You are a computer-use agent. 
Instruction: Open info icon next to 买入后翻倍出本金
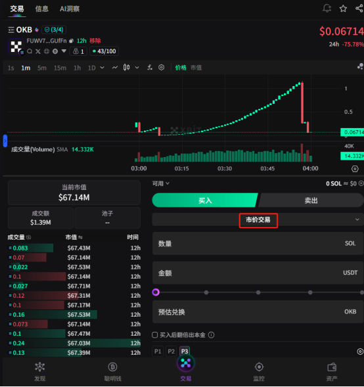coord(212,335)
